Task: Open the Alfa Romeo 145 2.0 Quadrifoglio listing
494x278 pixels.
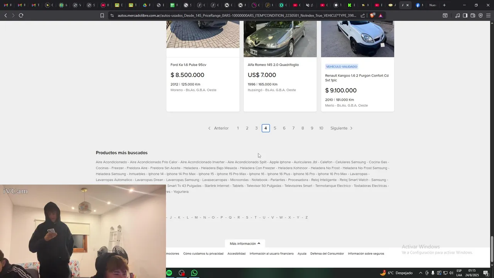Action: [273, 65]
